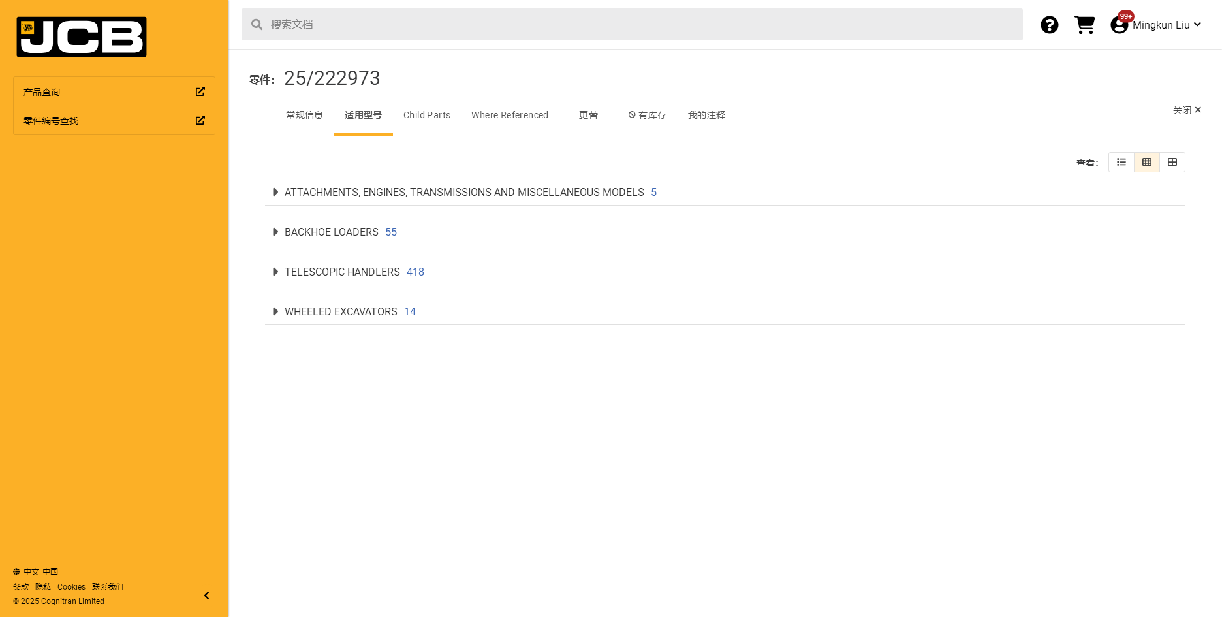Click the external link icon beside 零件编号查找
This screenshot has height=617, width=1222.
200,121
